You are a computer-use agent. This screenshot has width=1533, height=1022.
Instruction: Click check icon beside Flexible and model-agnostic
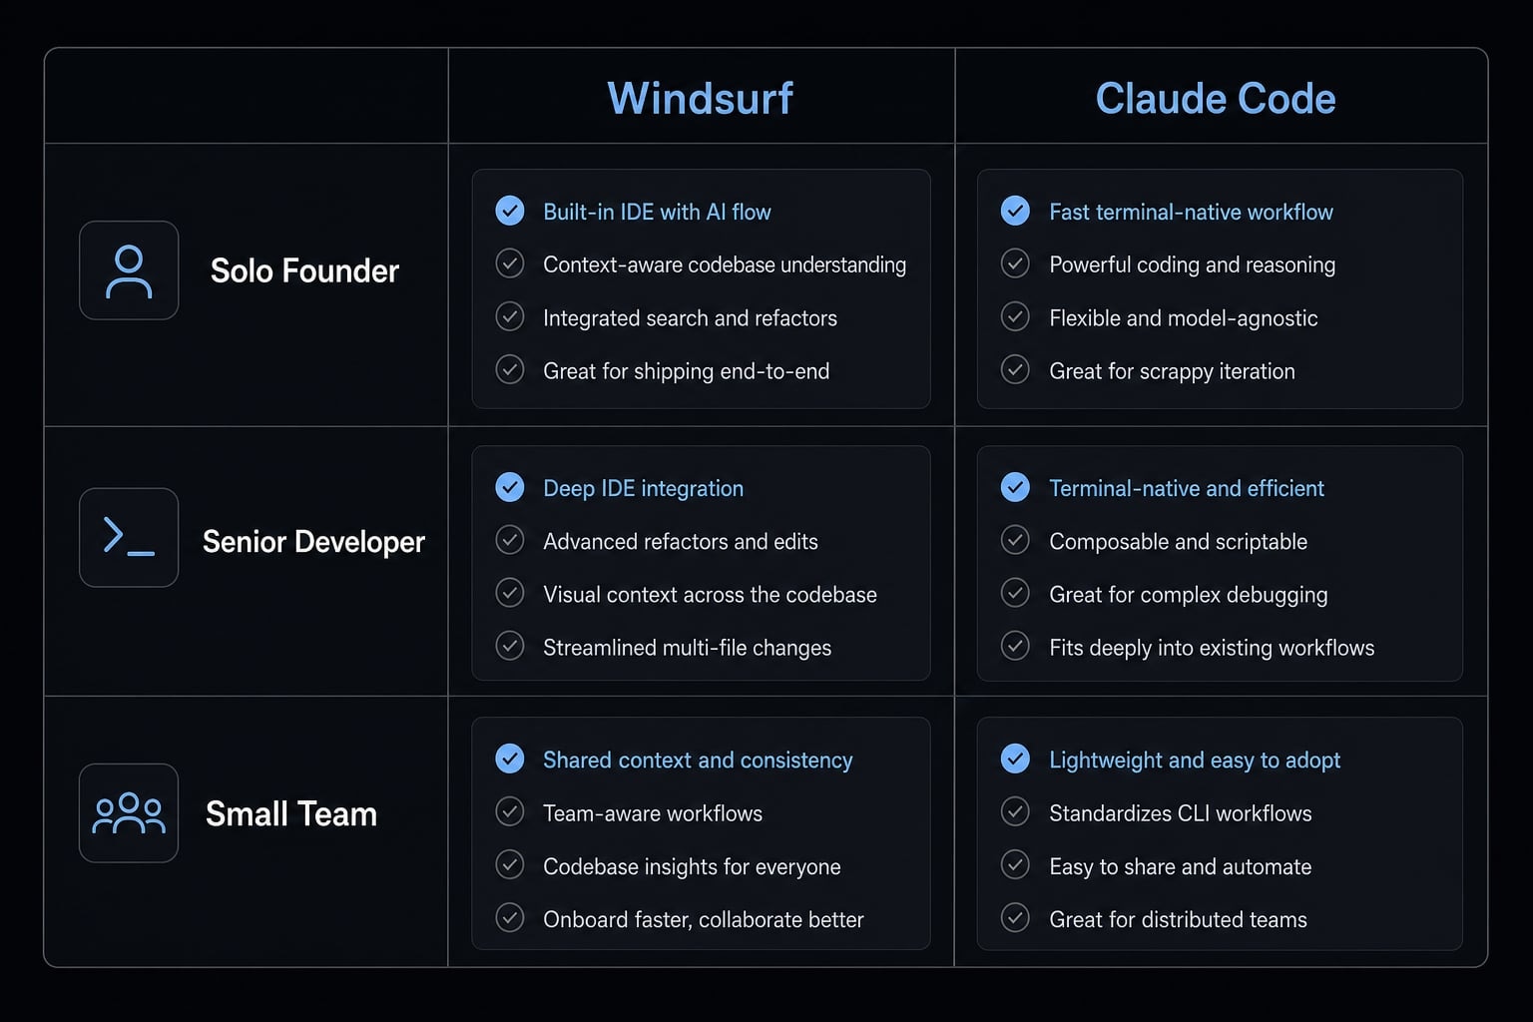pos(1015,316)
